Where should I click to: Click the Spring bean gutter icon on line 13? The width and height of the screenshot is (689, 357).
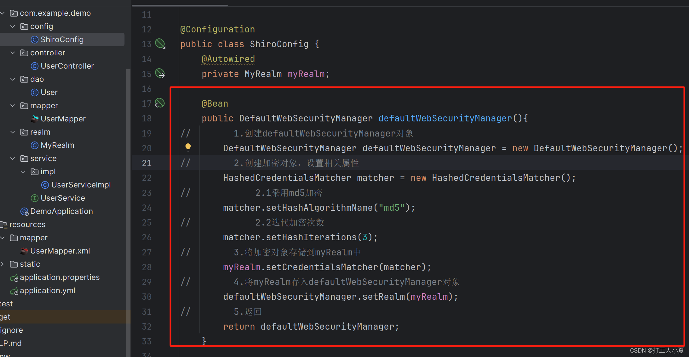pos(160,43)
